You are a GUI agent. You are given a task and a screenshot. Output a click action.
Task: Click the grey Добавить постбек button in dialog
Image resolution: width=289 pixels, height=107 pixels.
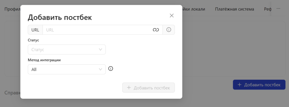tap(148, 88)
